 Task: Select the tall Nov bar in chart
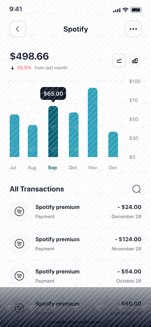tap(92, 122)
